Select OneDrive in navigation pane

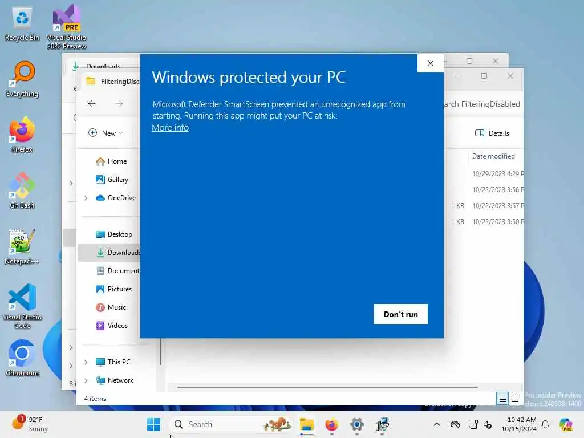pos(116,198)
